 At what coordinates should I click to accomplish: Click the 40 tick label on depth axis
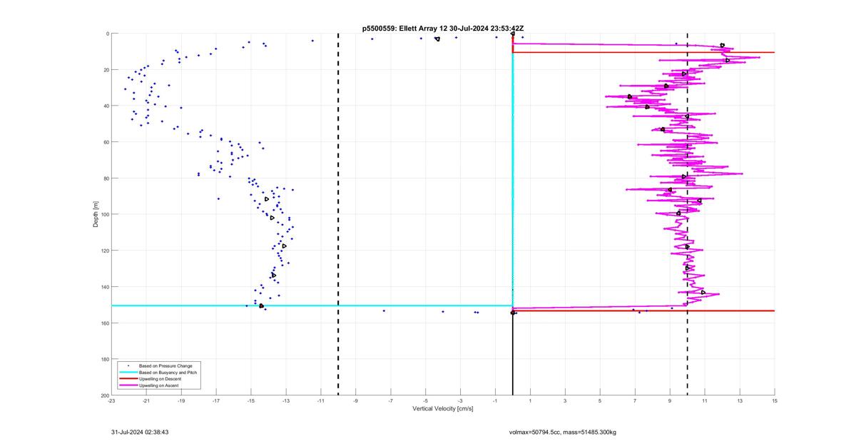(x=106, y=106)
